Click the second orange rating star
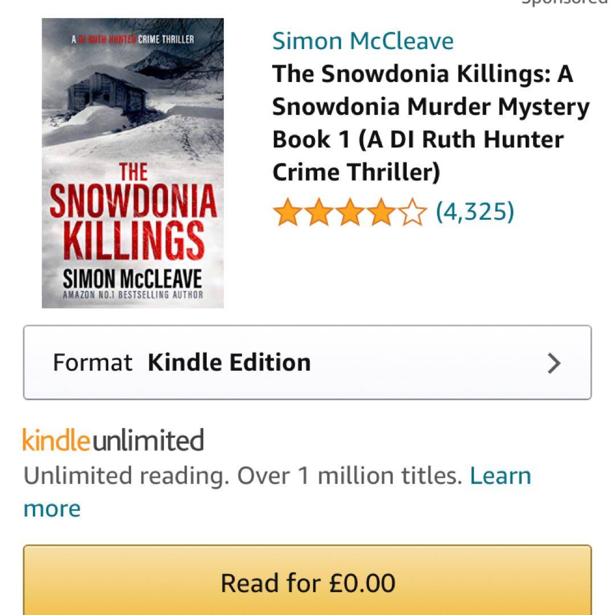 pyautogui.click(x=319, y=212)
